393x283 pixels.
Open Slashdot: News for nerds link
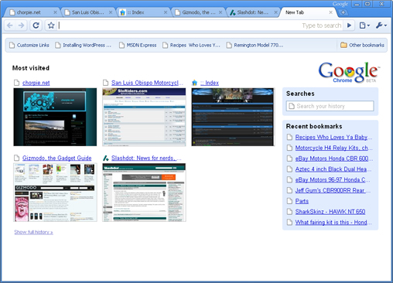click(x=146, y=158)
